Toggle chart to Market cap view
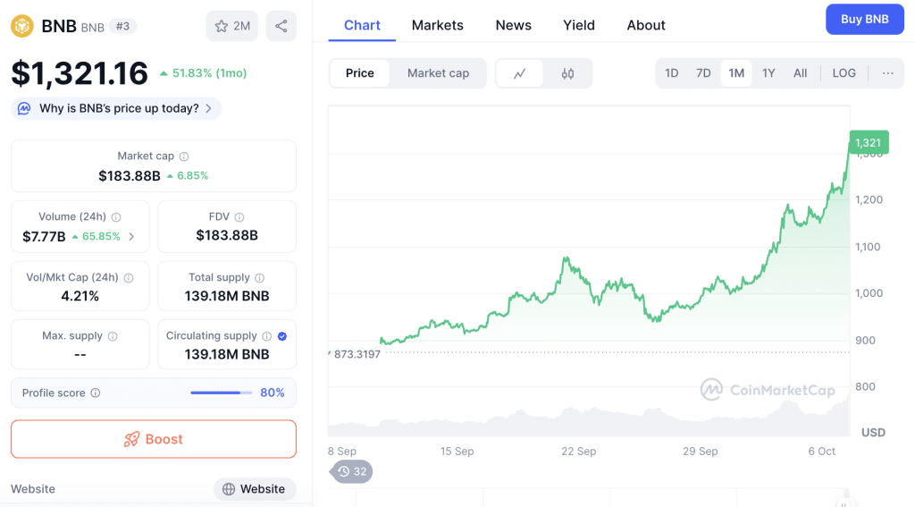Screen dimensions: 915x507 point(438,73)
